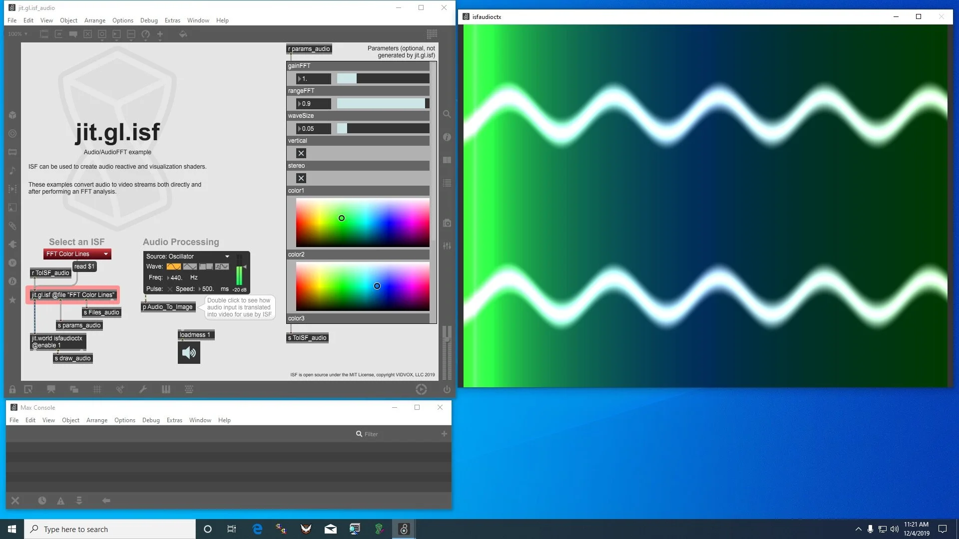
Task: Adjust the rangeFFT slider
Action: pos(383,103)
